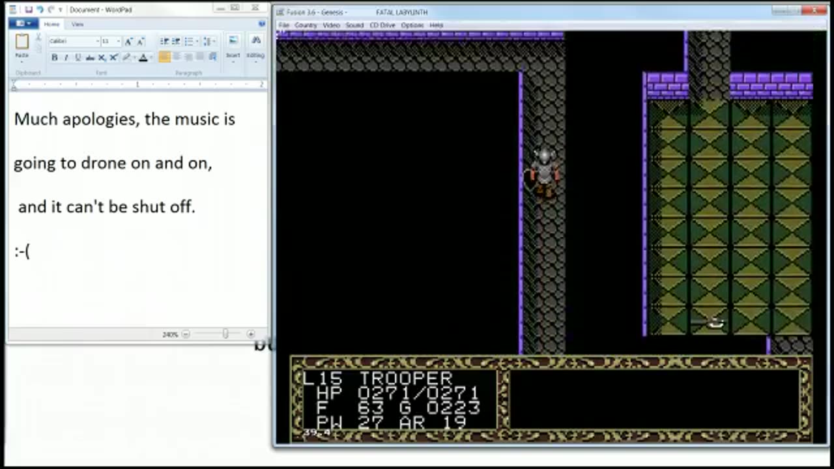The width and height of the screenshot is (834, 469).
Task: Select center text alignment in WordPad
Action: (177, 57)
